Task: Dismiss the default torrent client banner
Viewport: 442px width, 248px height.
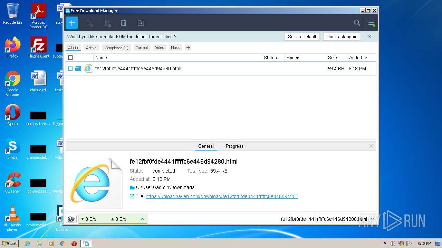Action: [370, 37]
